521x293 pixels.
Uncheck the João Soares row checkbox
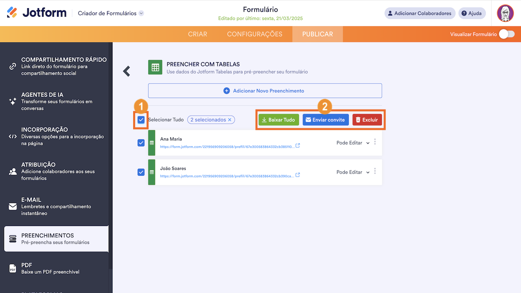(141, 172)
